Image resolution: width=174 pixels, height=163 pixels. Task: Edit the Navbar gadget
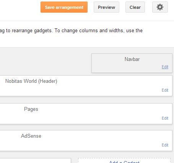pyautogui.click(x=165, y=67)
